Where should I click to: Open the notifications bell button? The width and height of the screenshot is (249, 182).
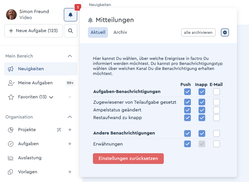tap(71, 15)
